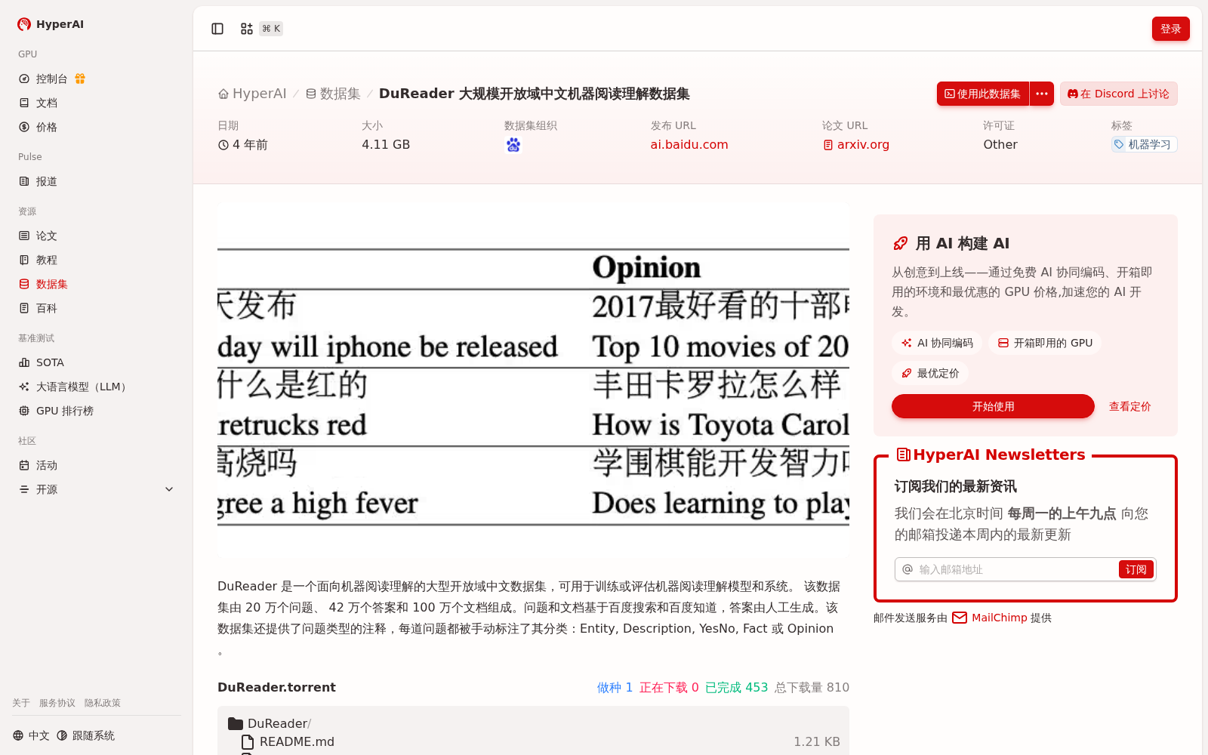
Task: Open the arxiv.org paper link
Action: click(x=856, y=144)
